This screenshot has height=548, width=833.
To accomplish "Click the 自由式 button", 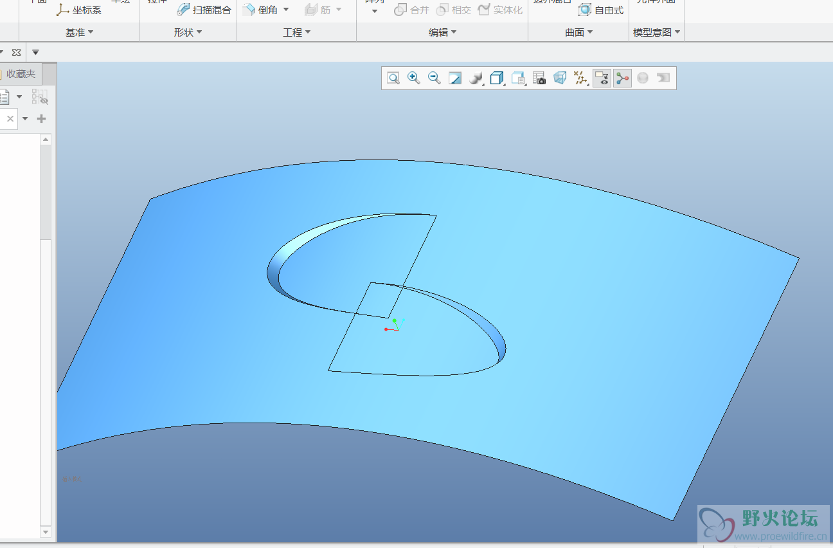I will [x=602, y=10].
